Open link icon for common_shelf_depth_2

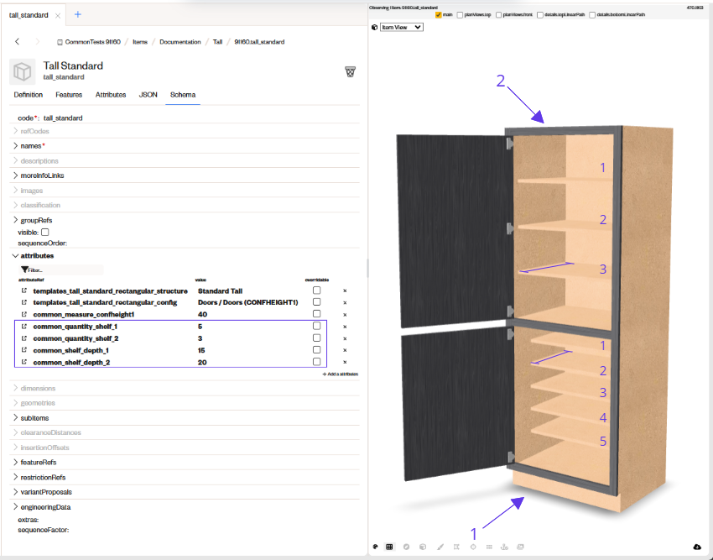click(24, 362)
